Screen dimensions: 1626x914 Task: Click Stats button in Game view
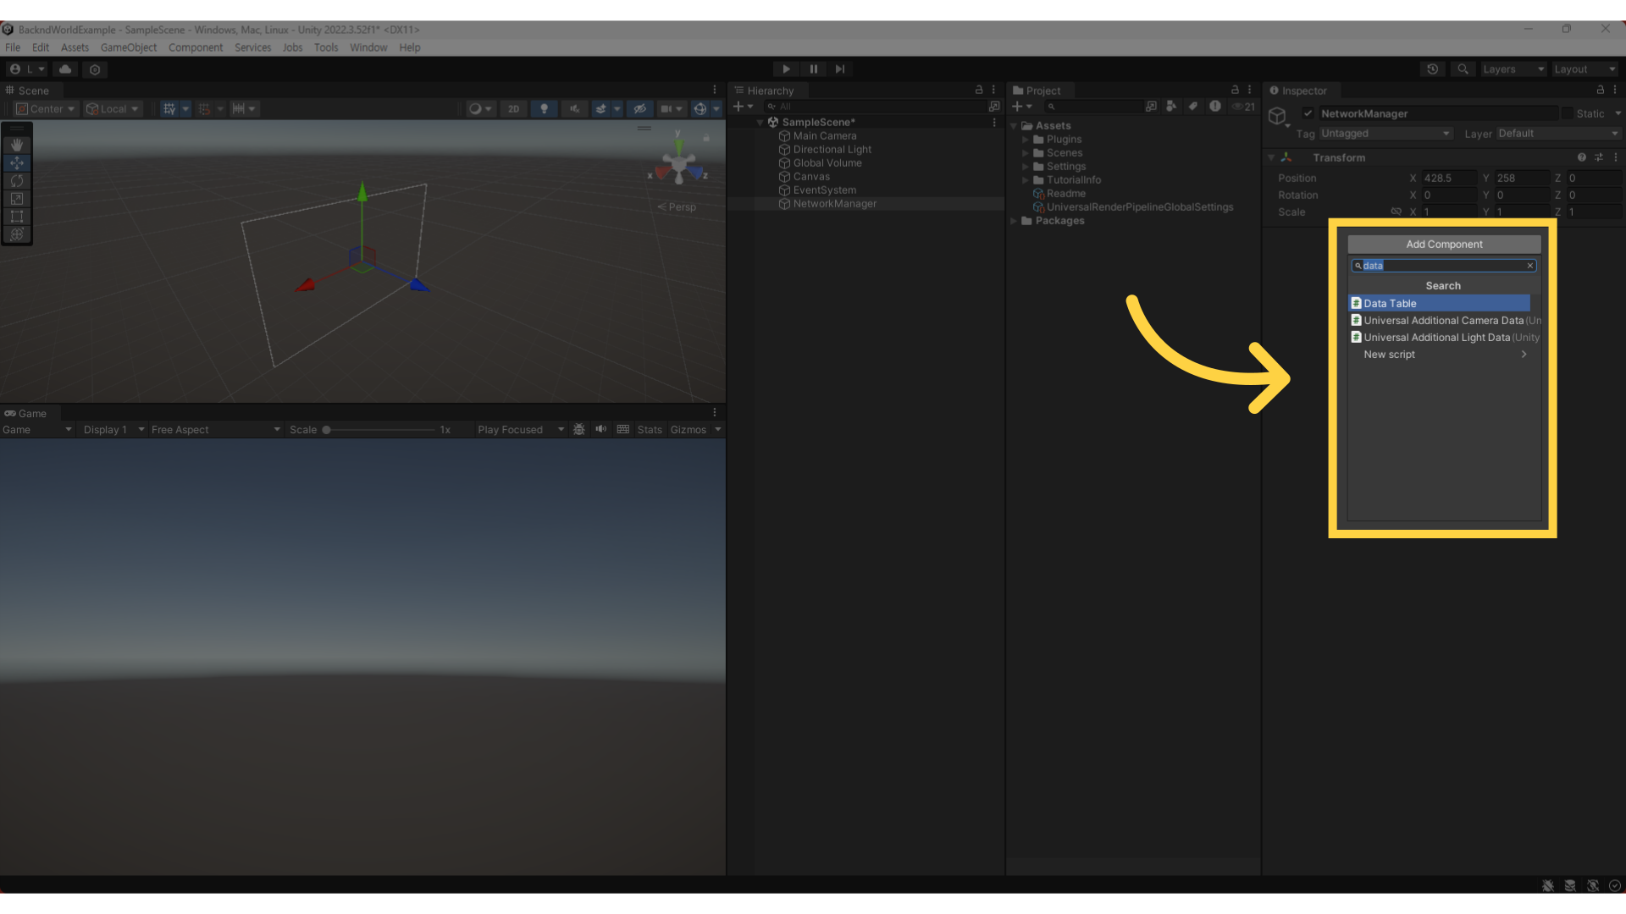pyautogui.click(x=650, y=430)
